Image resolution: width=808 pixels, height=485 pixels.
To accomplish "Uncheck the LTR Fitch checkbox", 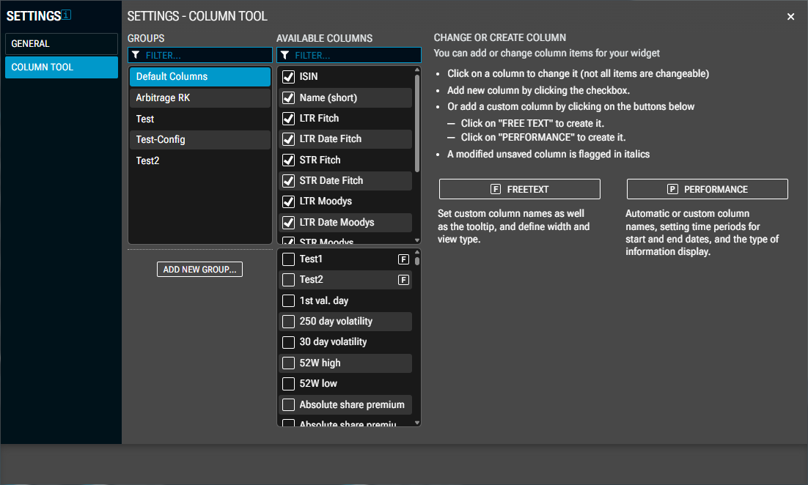I will tap(289, 119).
